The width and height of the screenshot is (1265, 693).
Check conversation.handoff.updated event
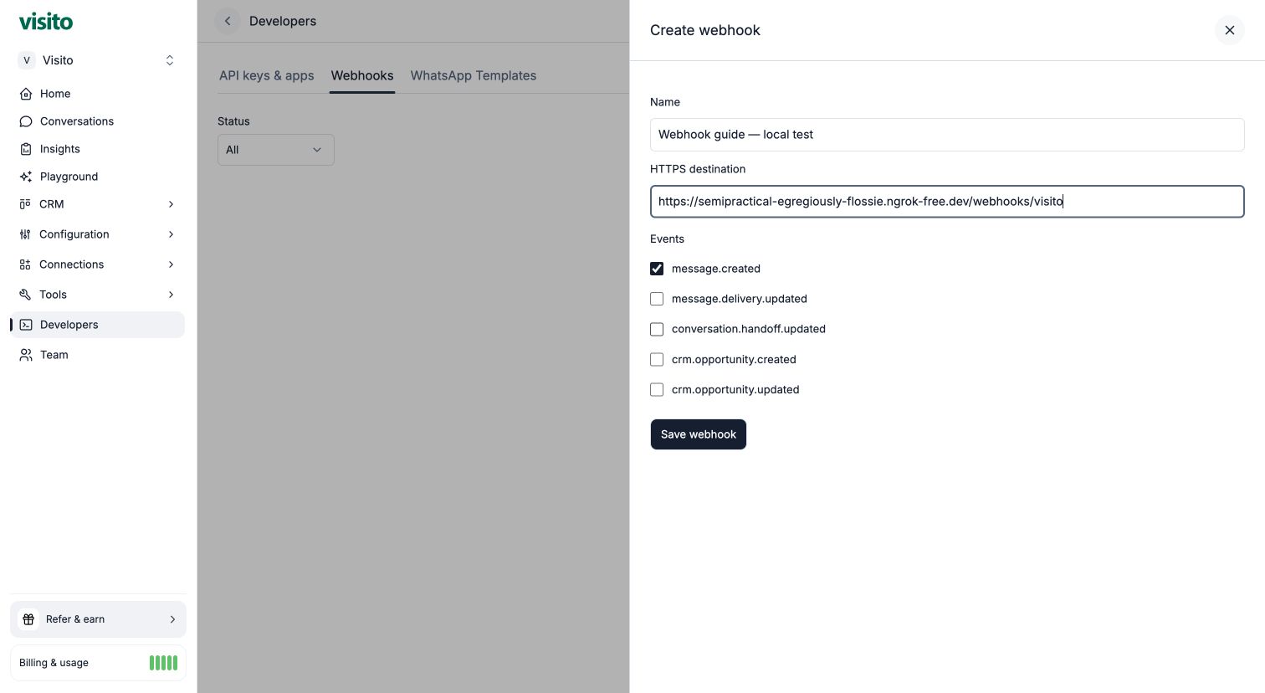click(x=657, y=329)
